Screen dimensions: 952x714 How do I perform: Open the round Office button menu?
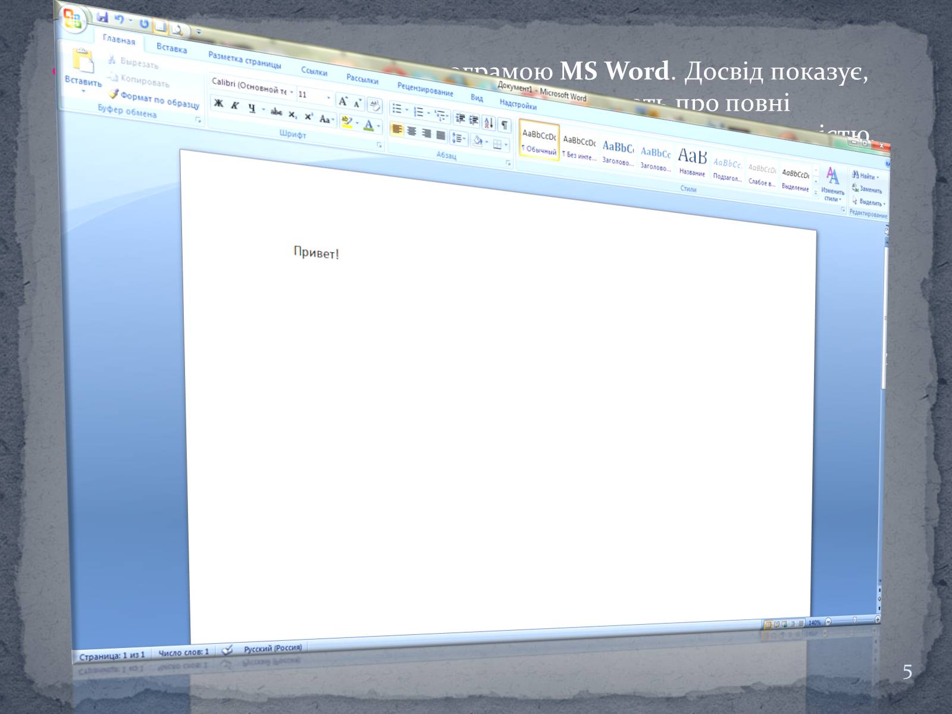(x=73, y=19)
